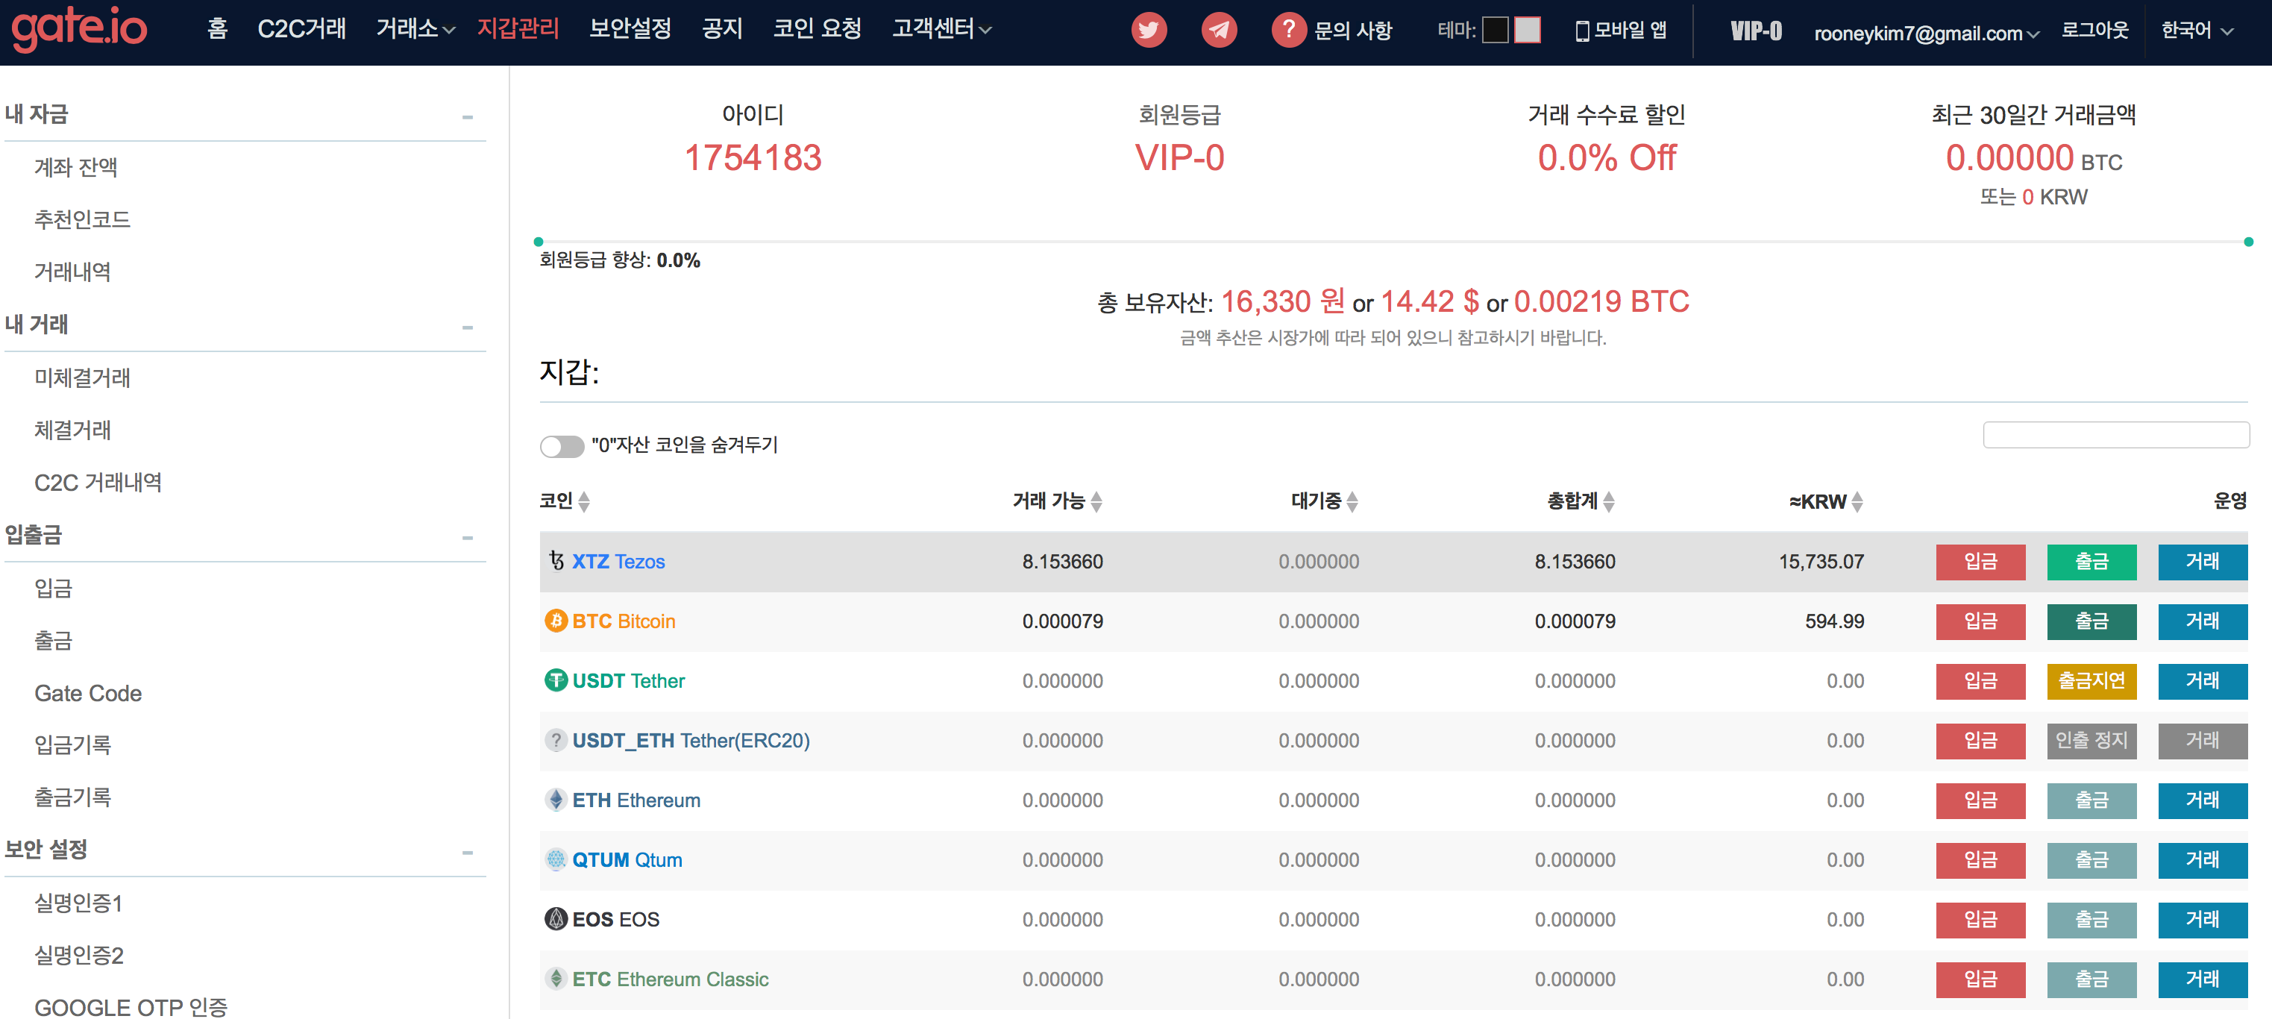The height and width of the screenshot is (1019, 2272).
Task: Select the light theme swatch
Action: [1528, 30]
